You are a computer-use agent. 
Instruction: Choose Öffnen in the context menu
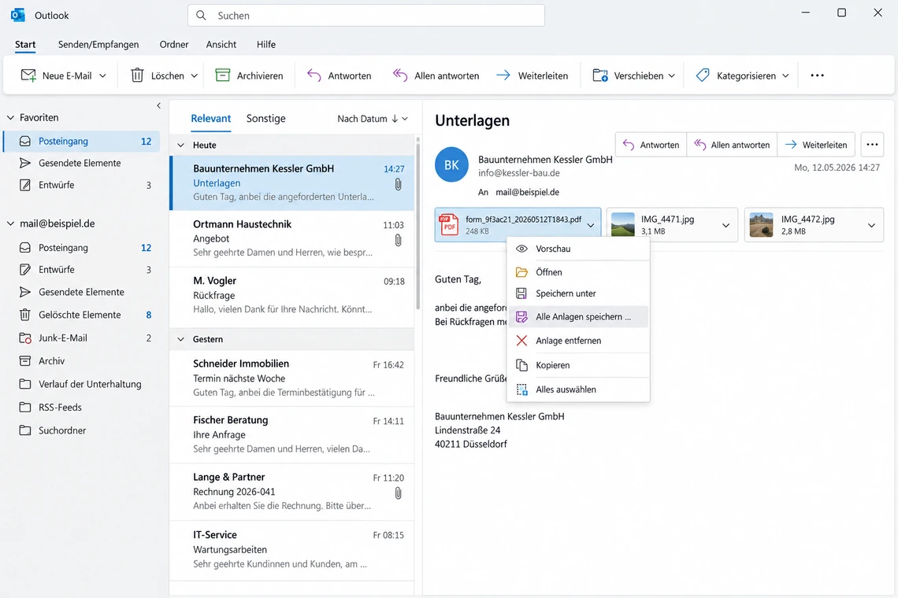coord(578,271)
